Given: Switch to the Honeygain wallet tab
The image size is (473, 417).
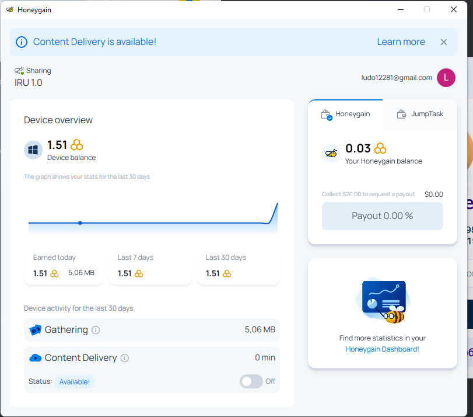Looking at the screenshot, I should 345,114.
